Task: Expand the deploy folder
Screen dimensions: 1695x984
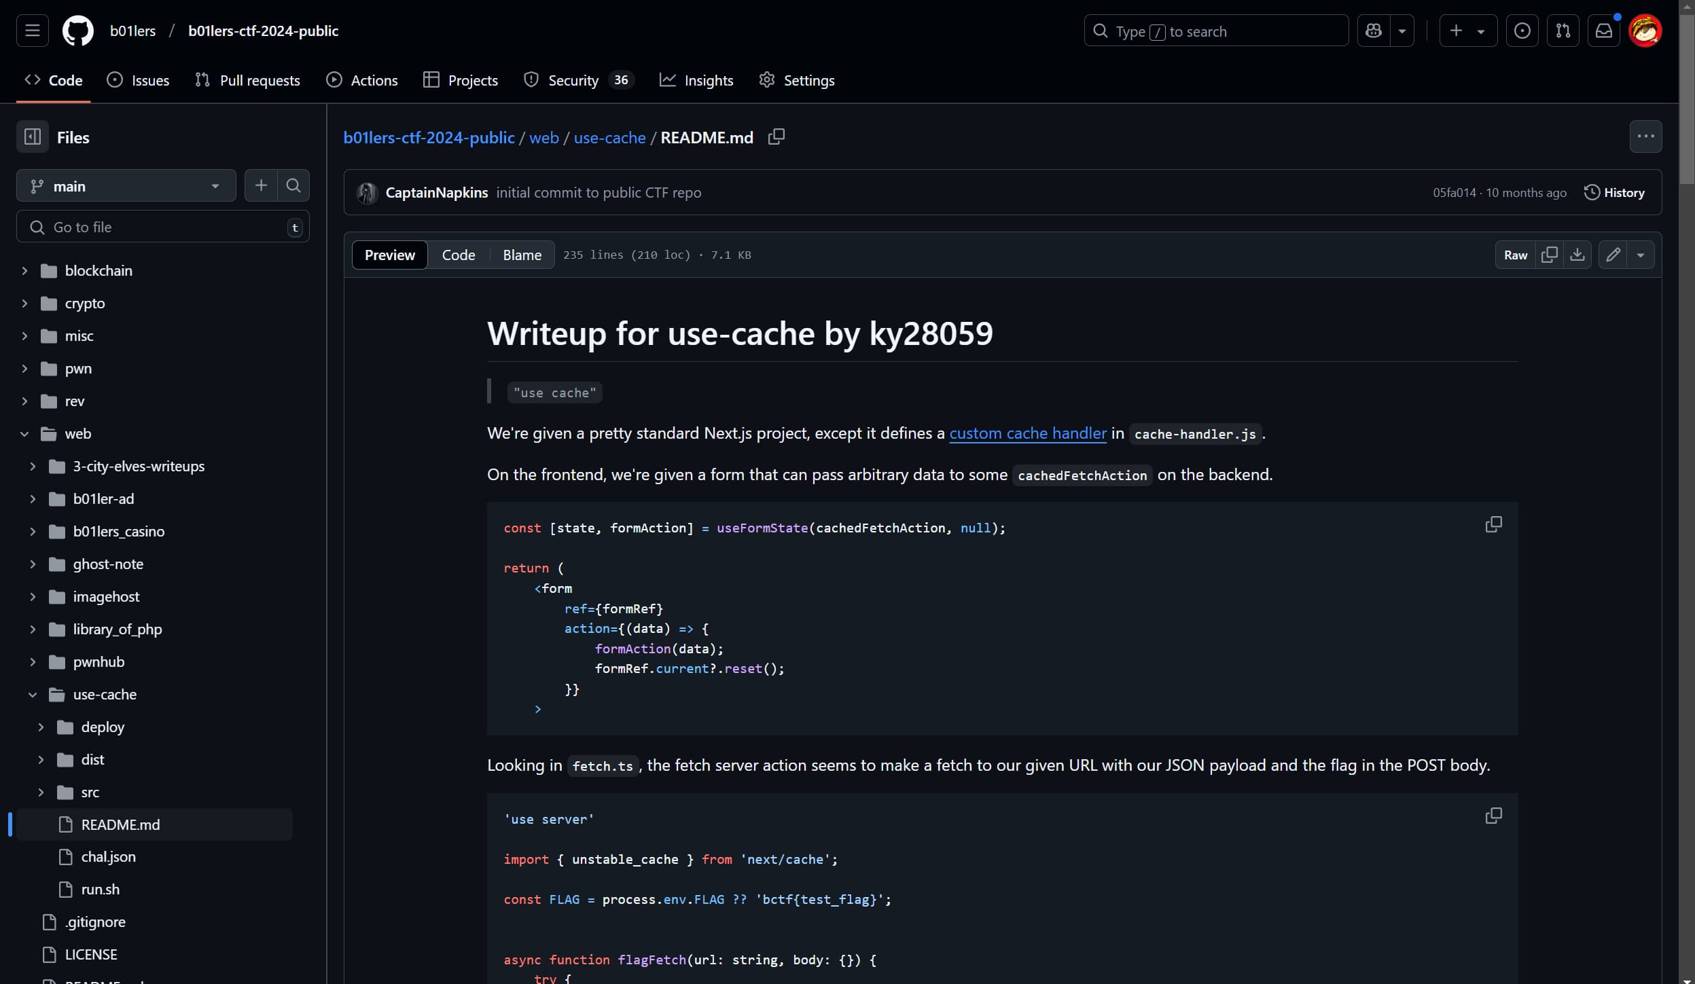Action: click(x=41, y=727)
